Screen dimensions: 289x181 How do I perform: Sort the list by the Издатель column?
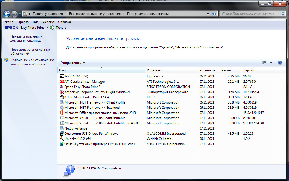click(172, 70)
